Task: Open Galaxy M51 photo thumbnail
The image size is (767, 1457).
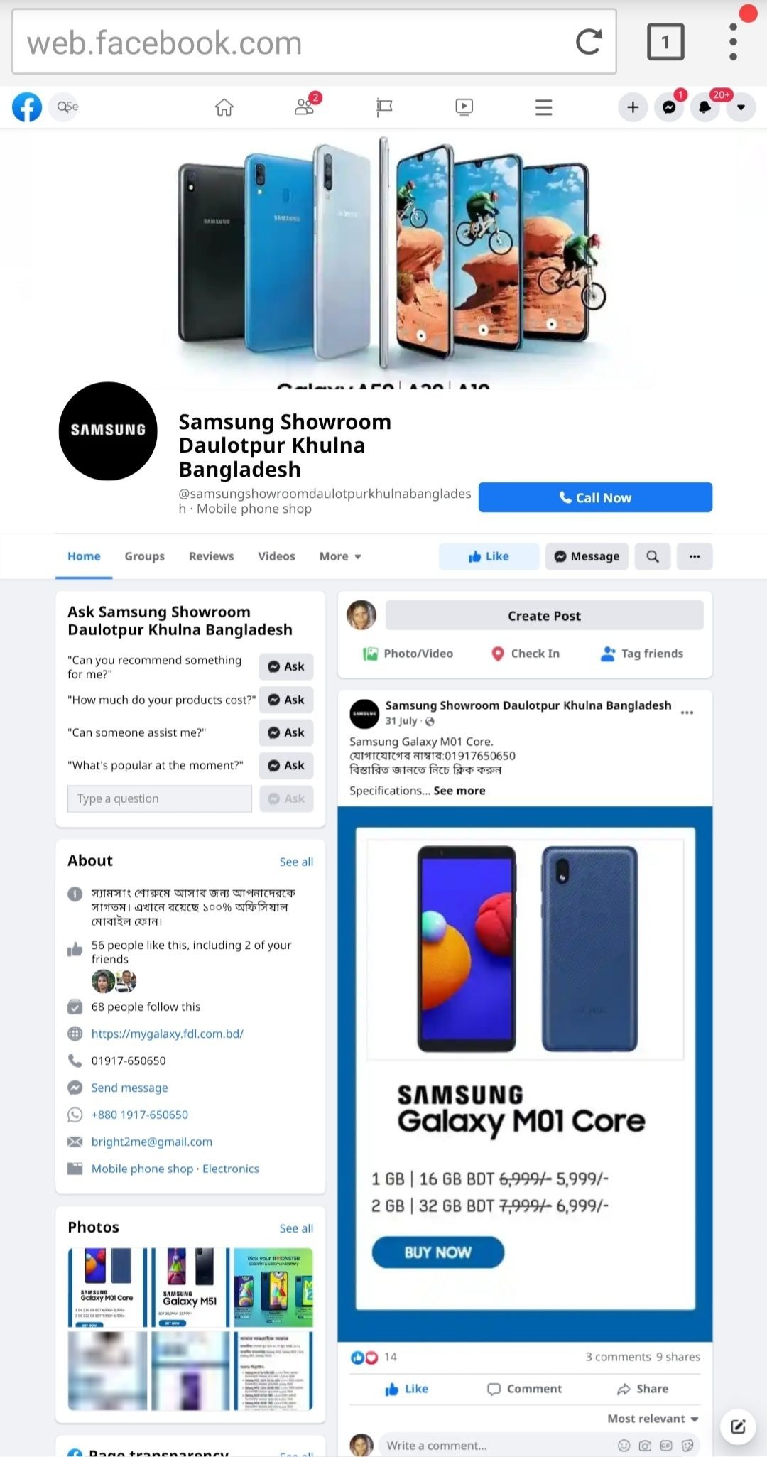Action: (188, 1287)
